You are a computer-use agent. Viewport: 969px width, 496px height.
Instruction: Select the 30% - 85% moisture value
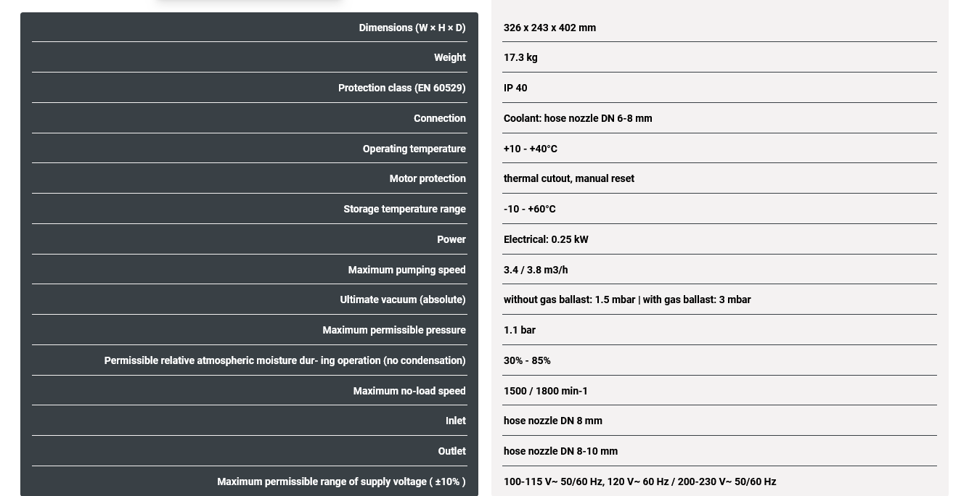[527, 360]
